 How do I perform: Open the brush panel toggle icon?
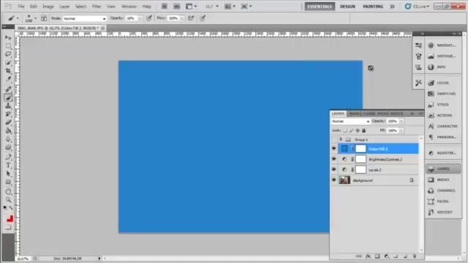[44, 18]
